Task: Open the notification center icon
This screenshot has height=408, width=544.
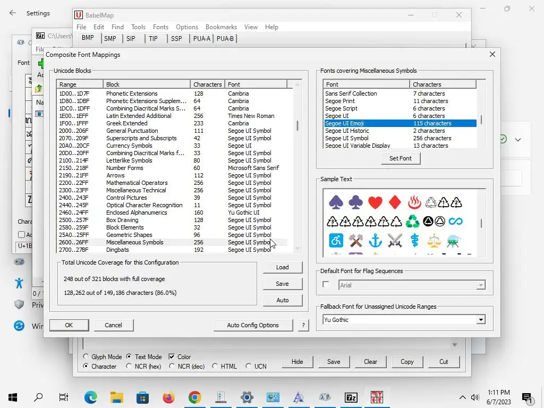Action: coord(526,397)
